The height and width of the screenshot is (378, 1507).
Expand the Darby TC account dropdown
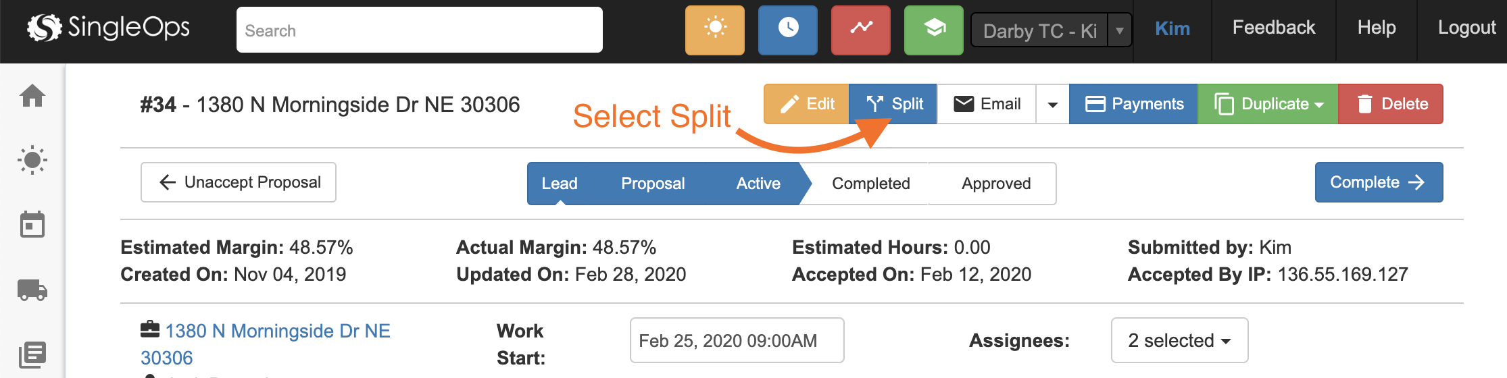[x=1120, y=30]
